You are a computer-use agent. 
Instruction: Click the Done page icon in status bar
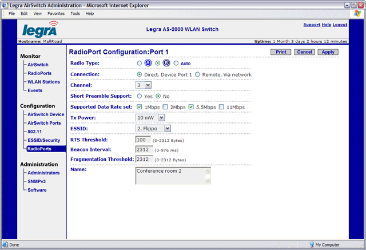point(5,245)
